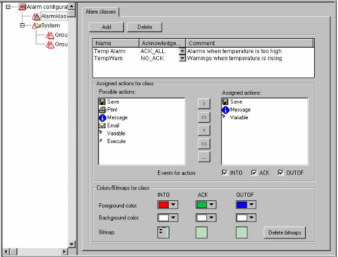Click the ACK bitmap box
This screenshot has width=338, height=257.
pos(201,233)
